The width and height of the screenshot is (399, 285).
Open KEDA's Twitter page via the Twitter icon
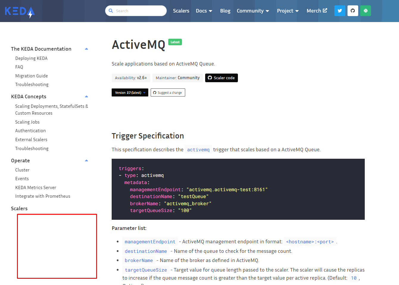coord(340,10)
